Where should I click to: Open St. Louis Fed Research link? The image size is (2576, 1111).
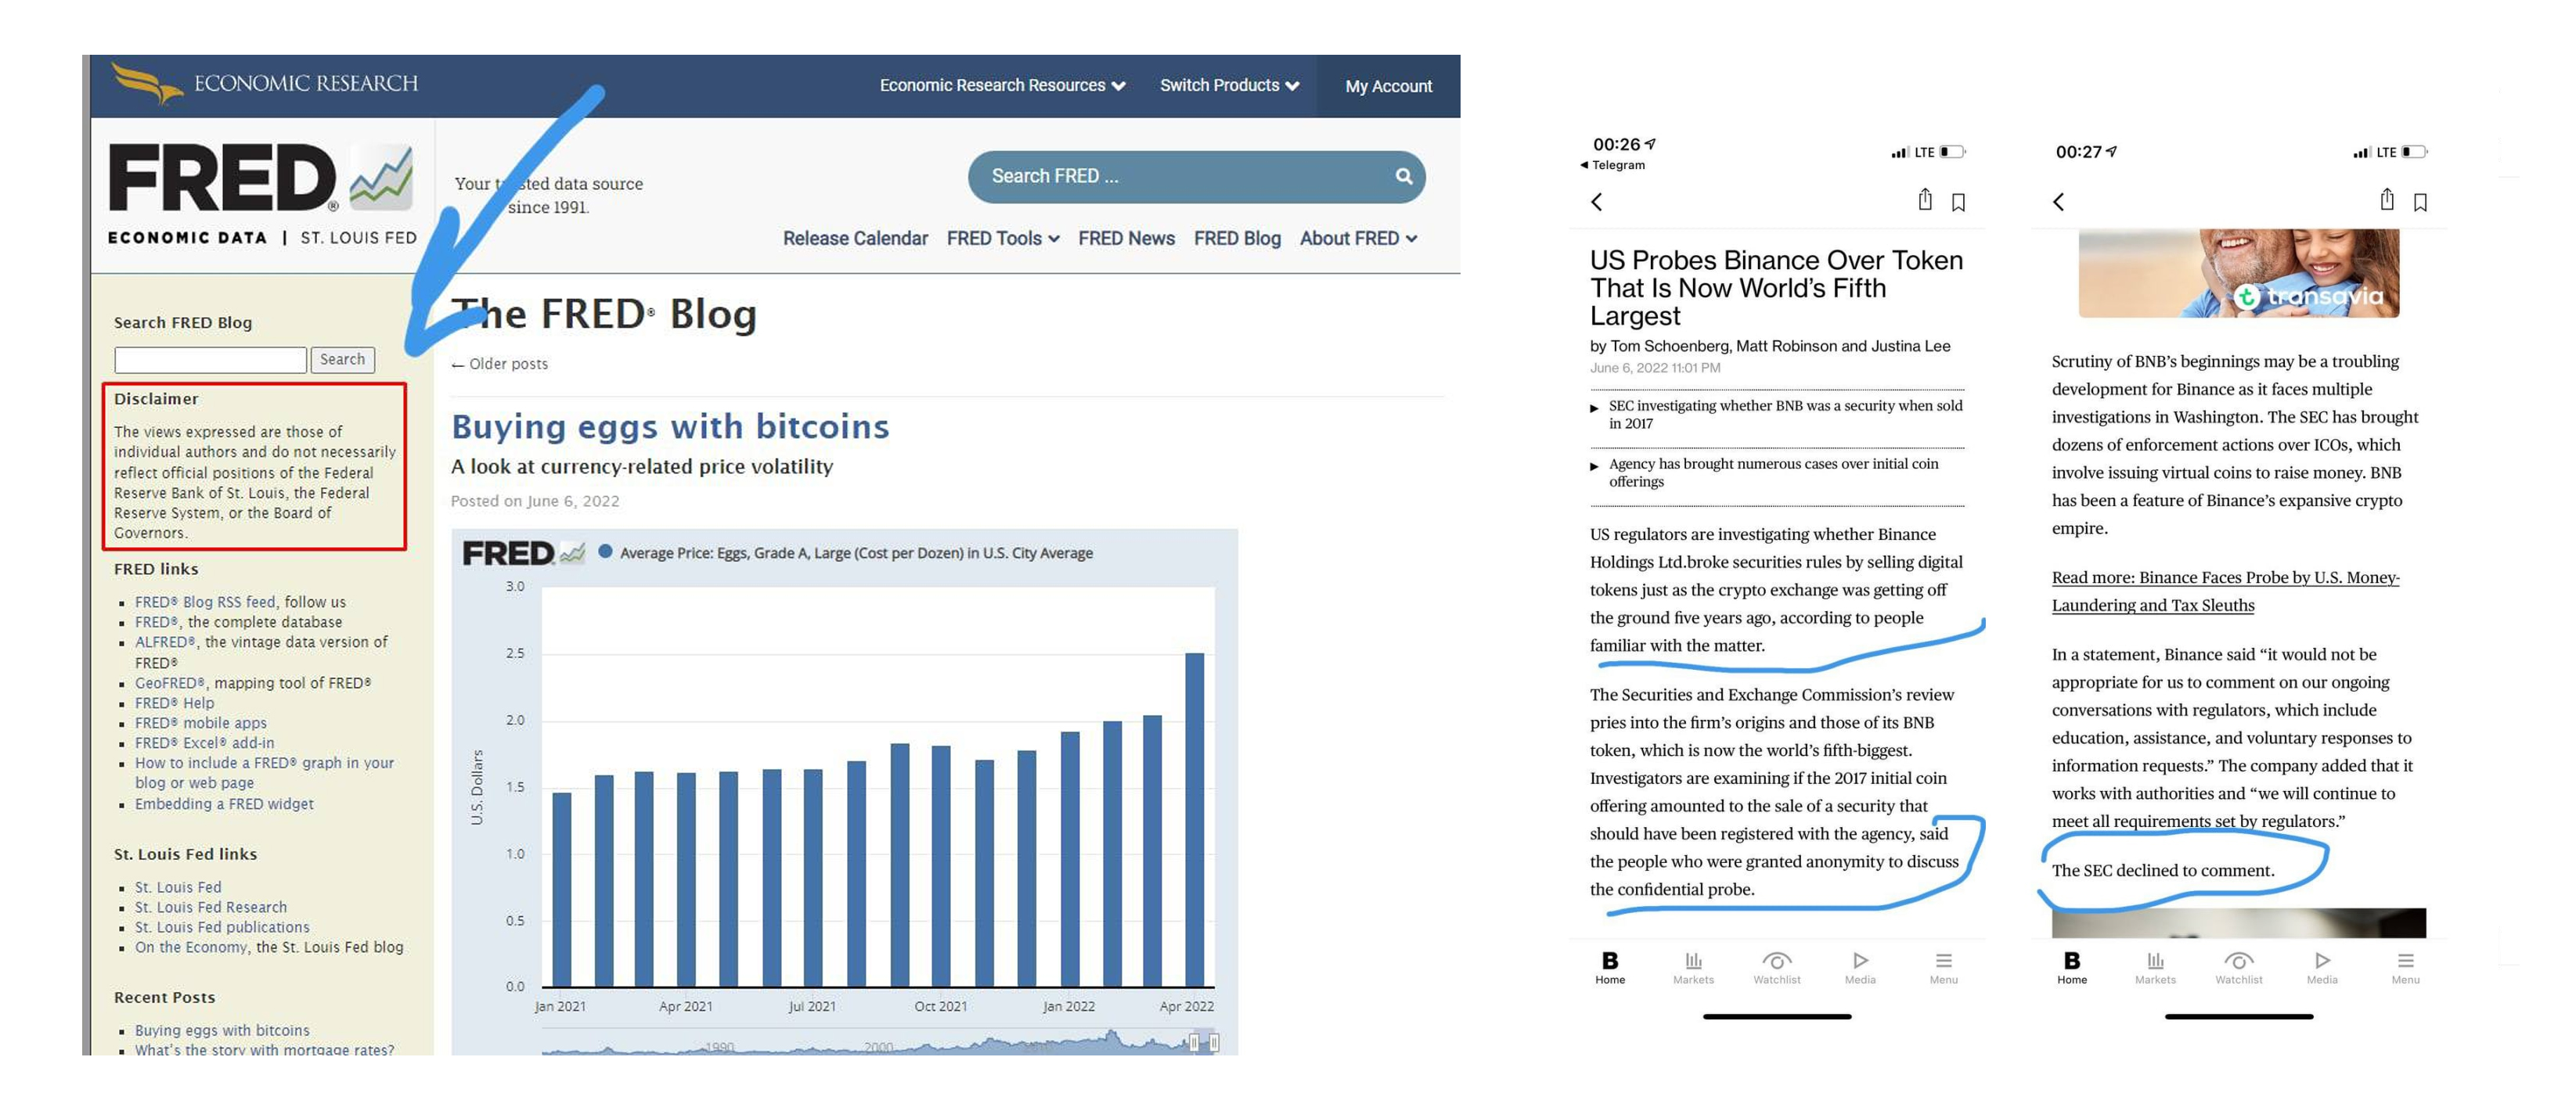[211, 907]
